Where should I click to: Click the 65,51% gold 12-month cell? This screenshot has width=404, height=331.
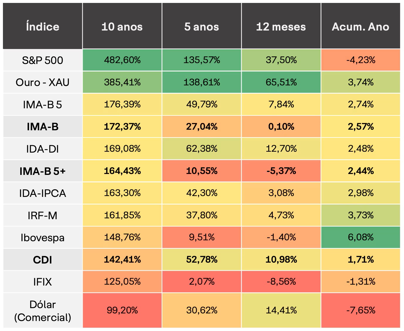tap(281, 82)
